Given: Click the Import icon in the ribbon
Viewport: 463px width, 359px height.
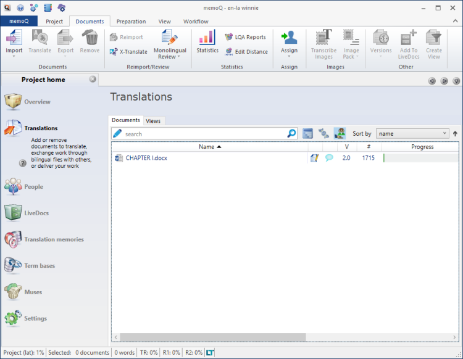Looking at the screenshot, I should pyautogui.click(x=14, y=38).
